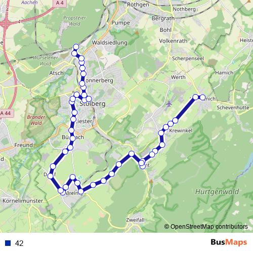Screen dimensions: 253x253
Task: Select the stop marker at the bend northwest of Vicht
Action: tap(132, 154)
